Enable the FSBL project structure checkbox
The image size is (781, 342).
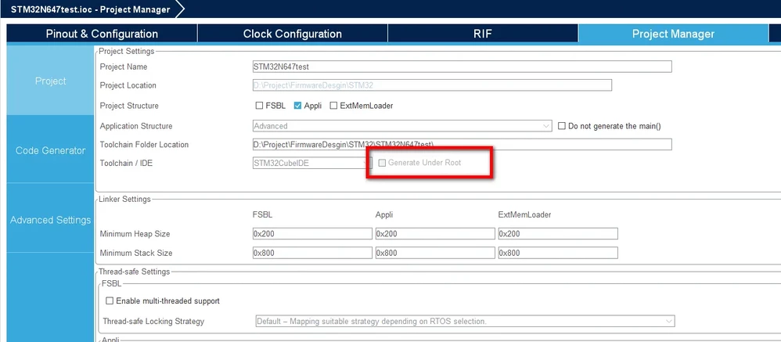tap(259, 106)
